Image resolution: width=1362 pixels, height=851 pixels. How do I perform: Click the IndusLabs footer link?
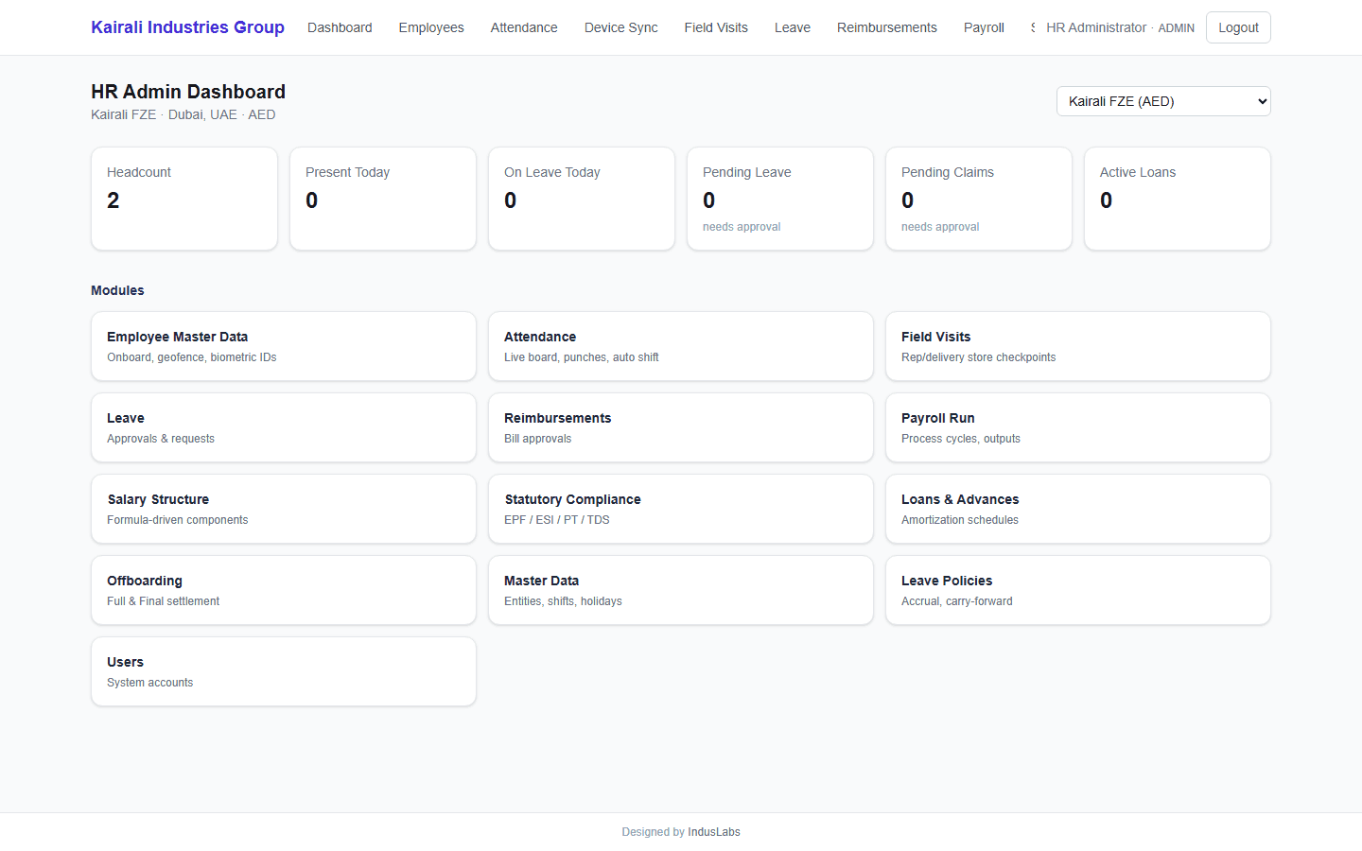(x=714, y=832)
